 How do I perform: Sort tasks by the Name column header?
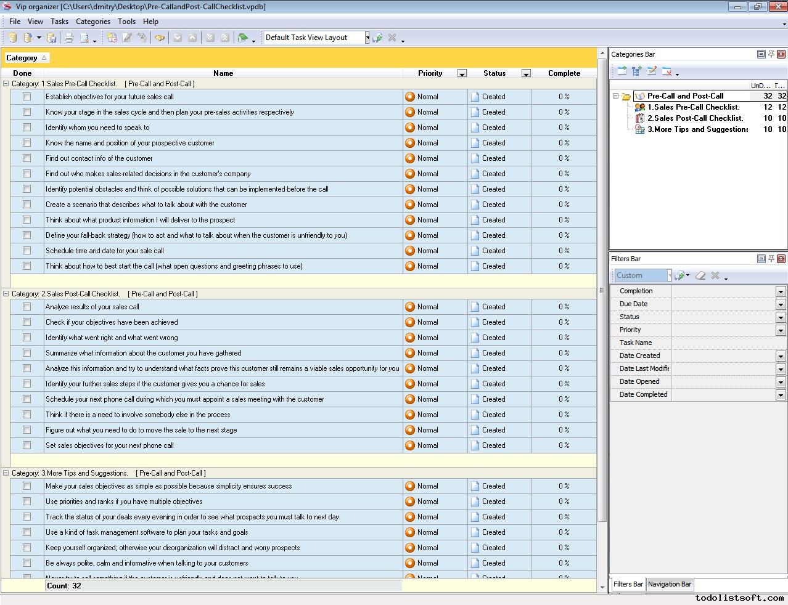[x=223, y=73]
